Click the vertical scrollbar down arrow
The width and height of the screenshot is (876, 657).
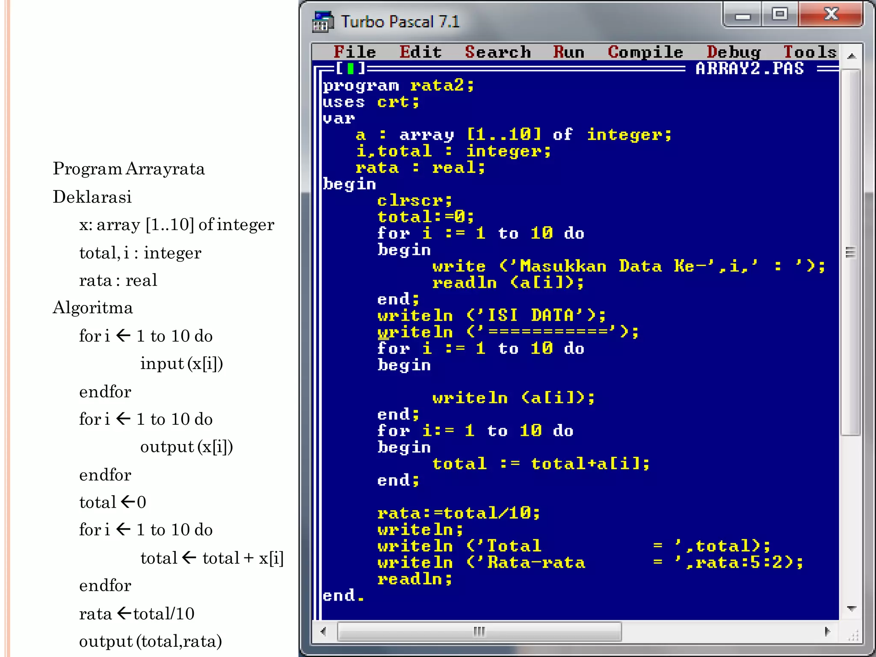(852, 608)
